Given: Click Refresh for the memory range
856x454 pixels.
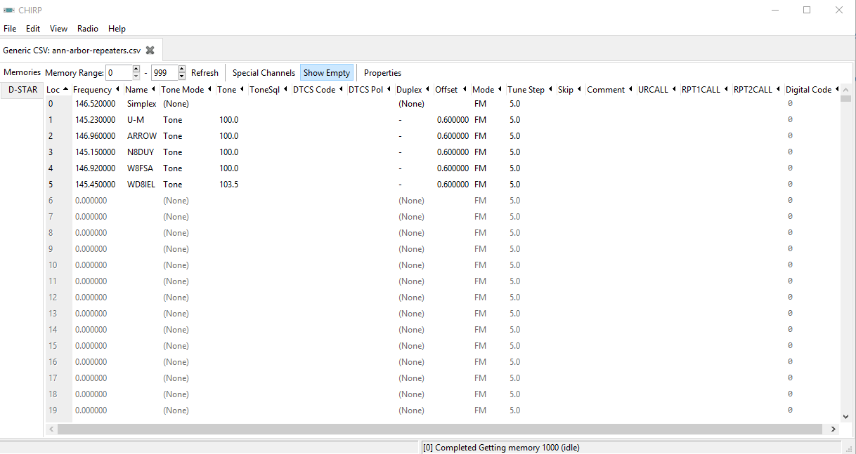Looking at the screenshot, I should 205,72.
